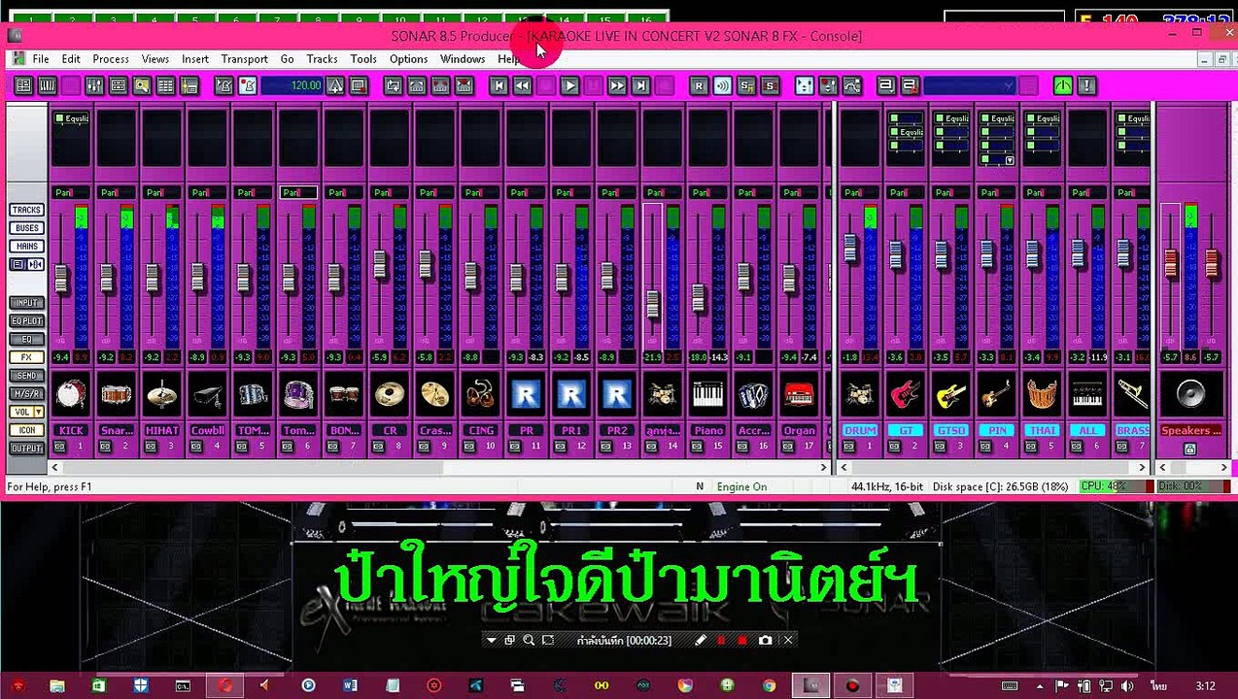The height and width of the screenshot is (699, 1238).
Task: Toggle the EQ PLOT module visibility
Action: pyautogui.click(x=26, y=321)
